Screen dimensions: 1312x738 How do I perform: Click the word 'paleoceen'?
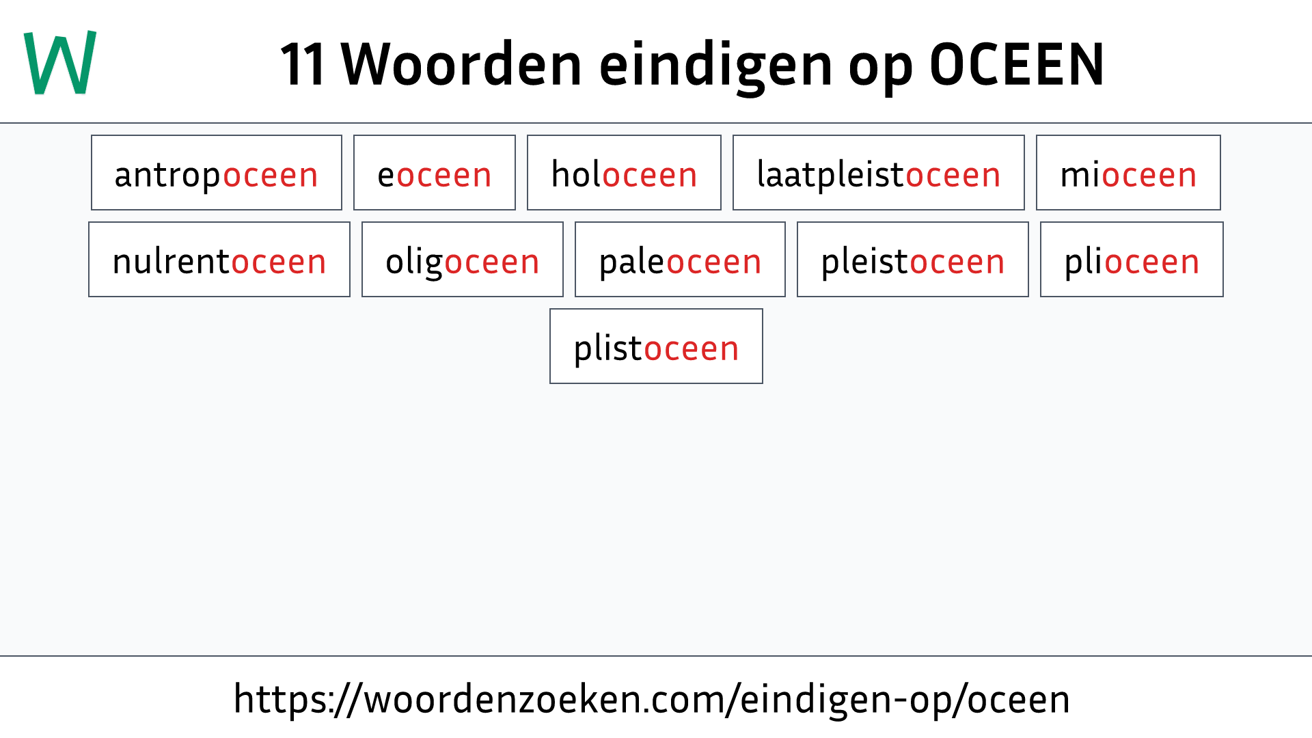coord(679,260)
